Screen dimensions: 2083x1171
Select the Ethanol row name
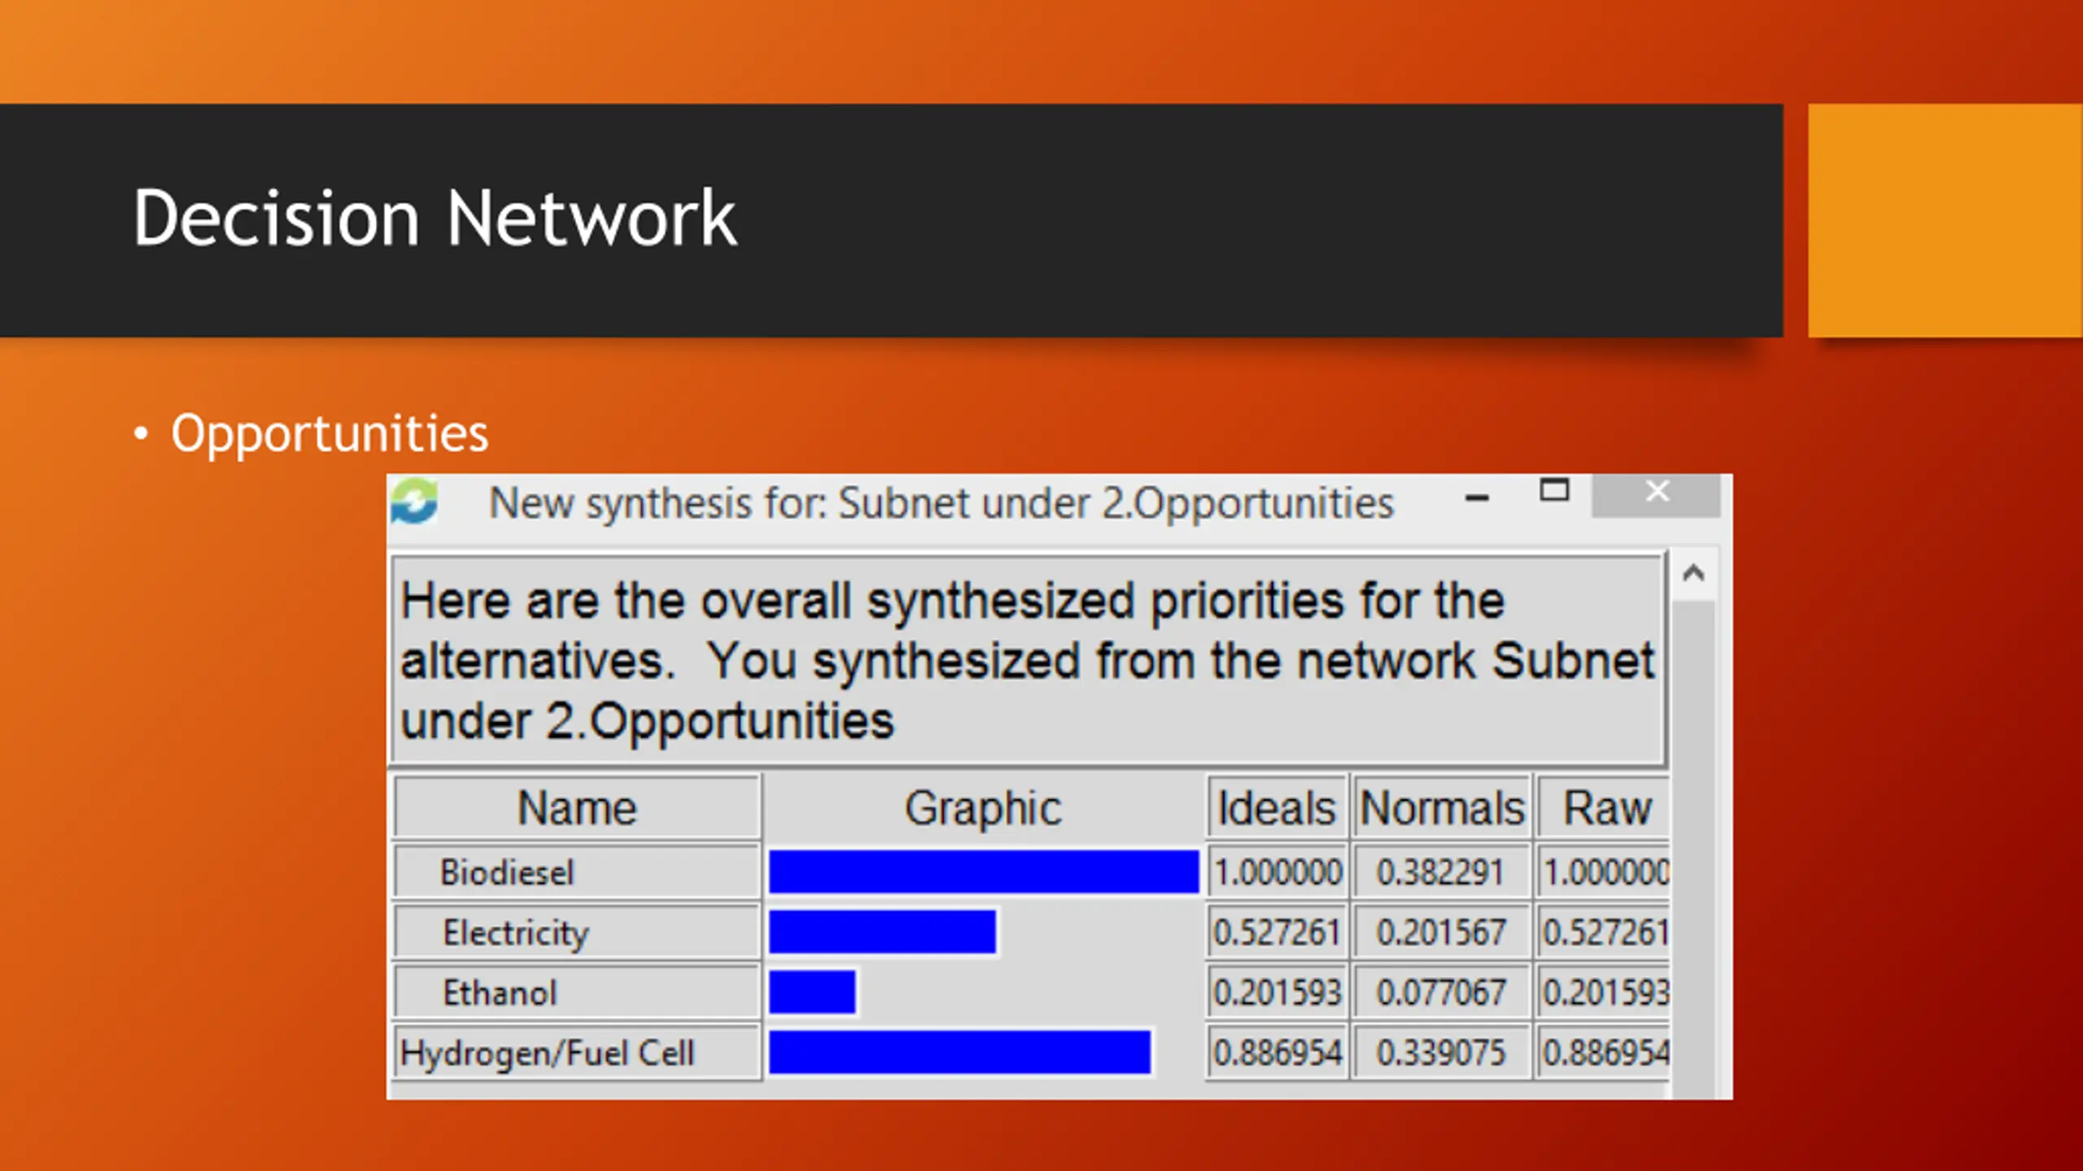pos(500,993)
